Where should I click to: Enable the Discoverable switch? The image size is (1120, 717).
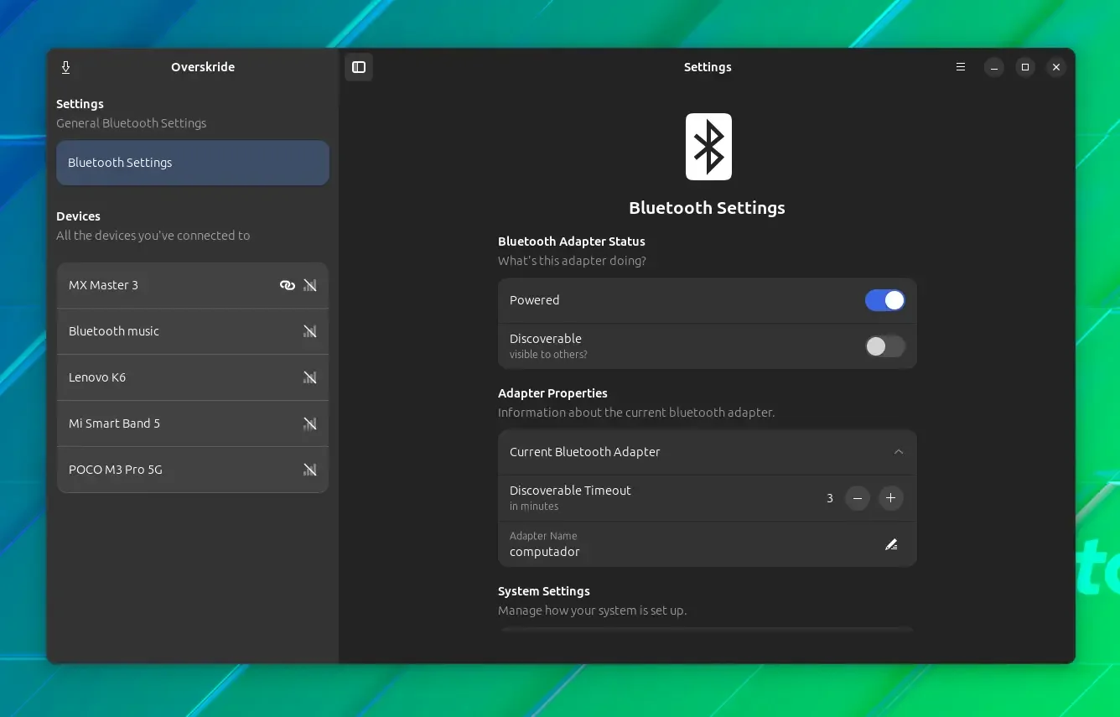[885, 346]
